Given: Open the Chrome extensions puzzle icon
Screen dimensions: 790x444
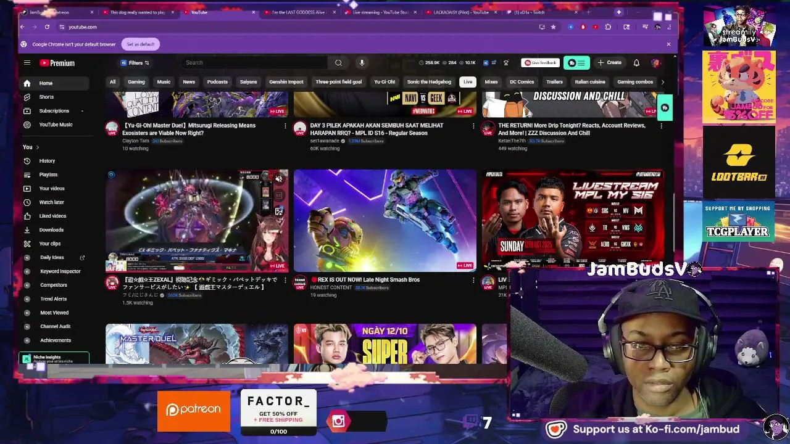Looking at the screenshot, I should [x=608, y=27].
